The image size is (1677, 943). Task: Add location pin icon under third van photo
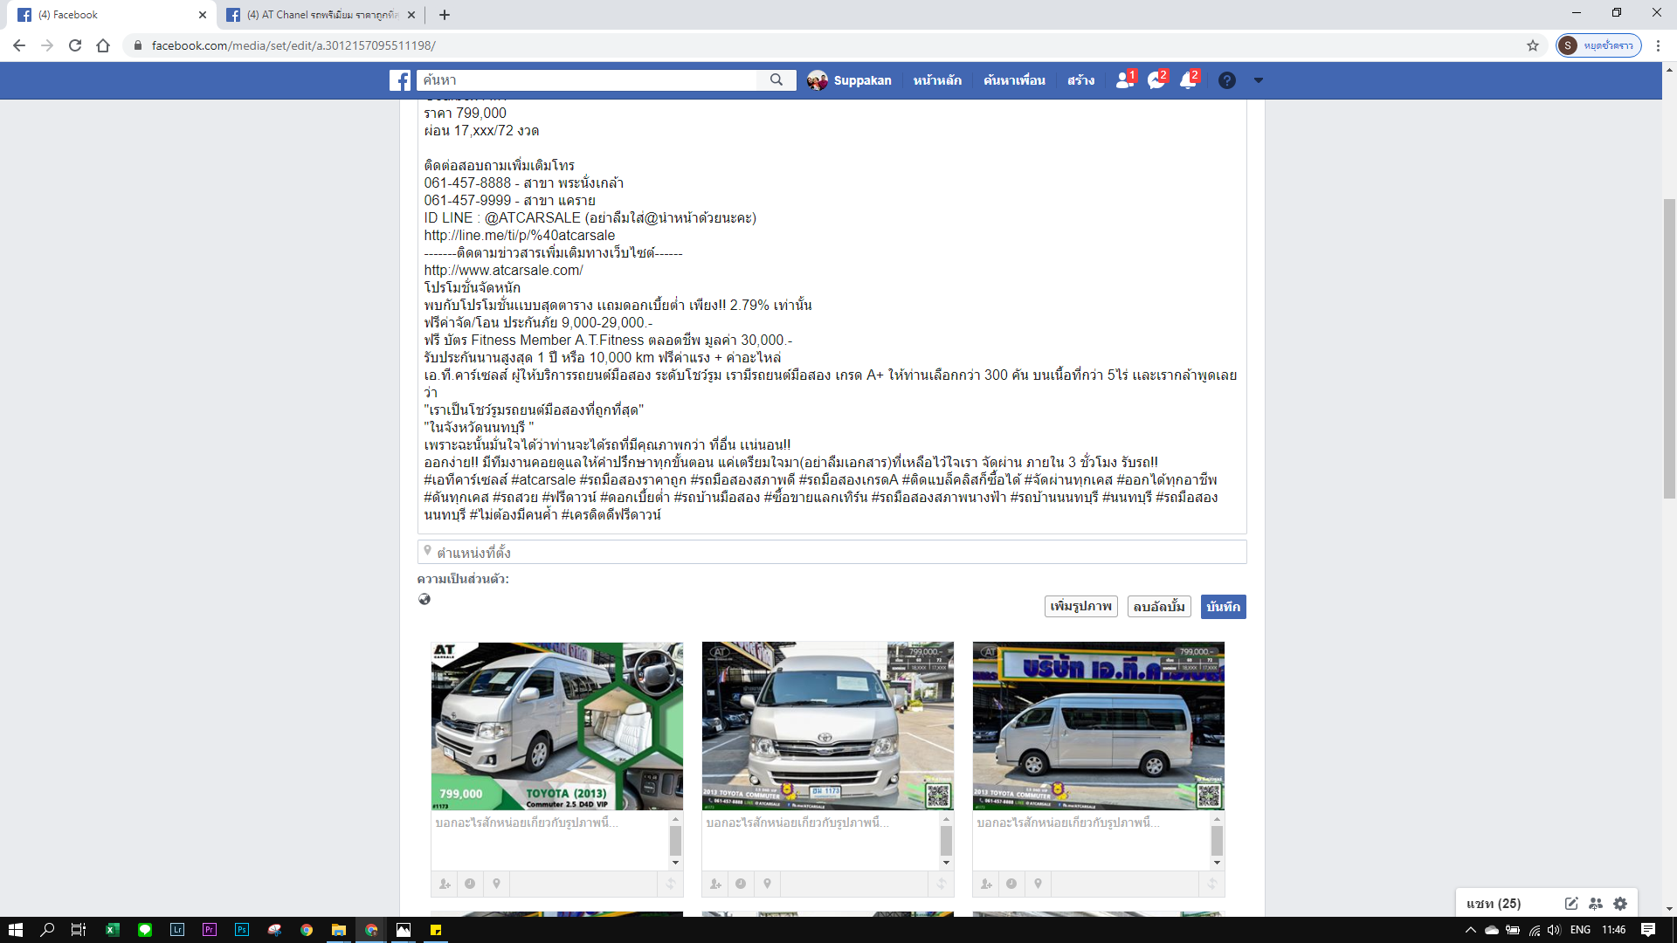click(x=1038, y=884)
